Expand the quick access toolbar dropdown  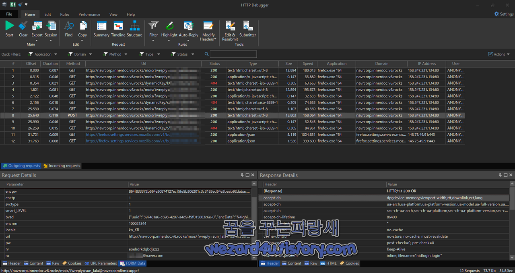26,4
